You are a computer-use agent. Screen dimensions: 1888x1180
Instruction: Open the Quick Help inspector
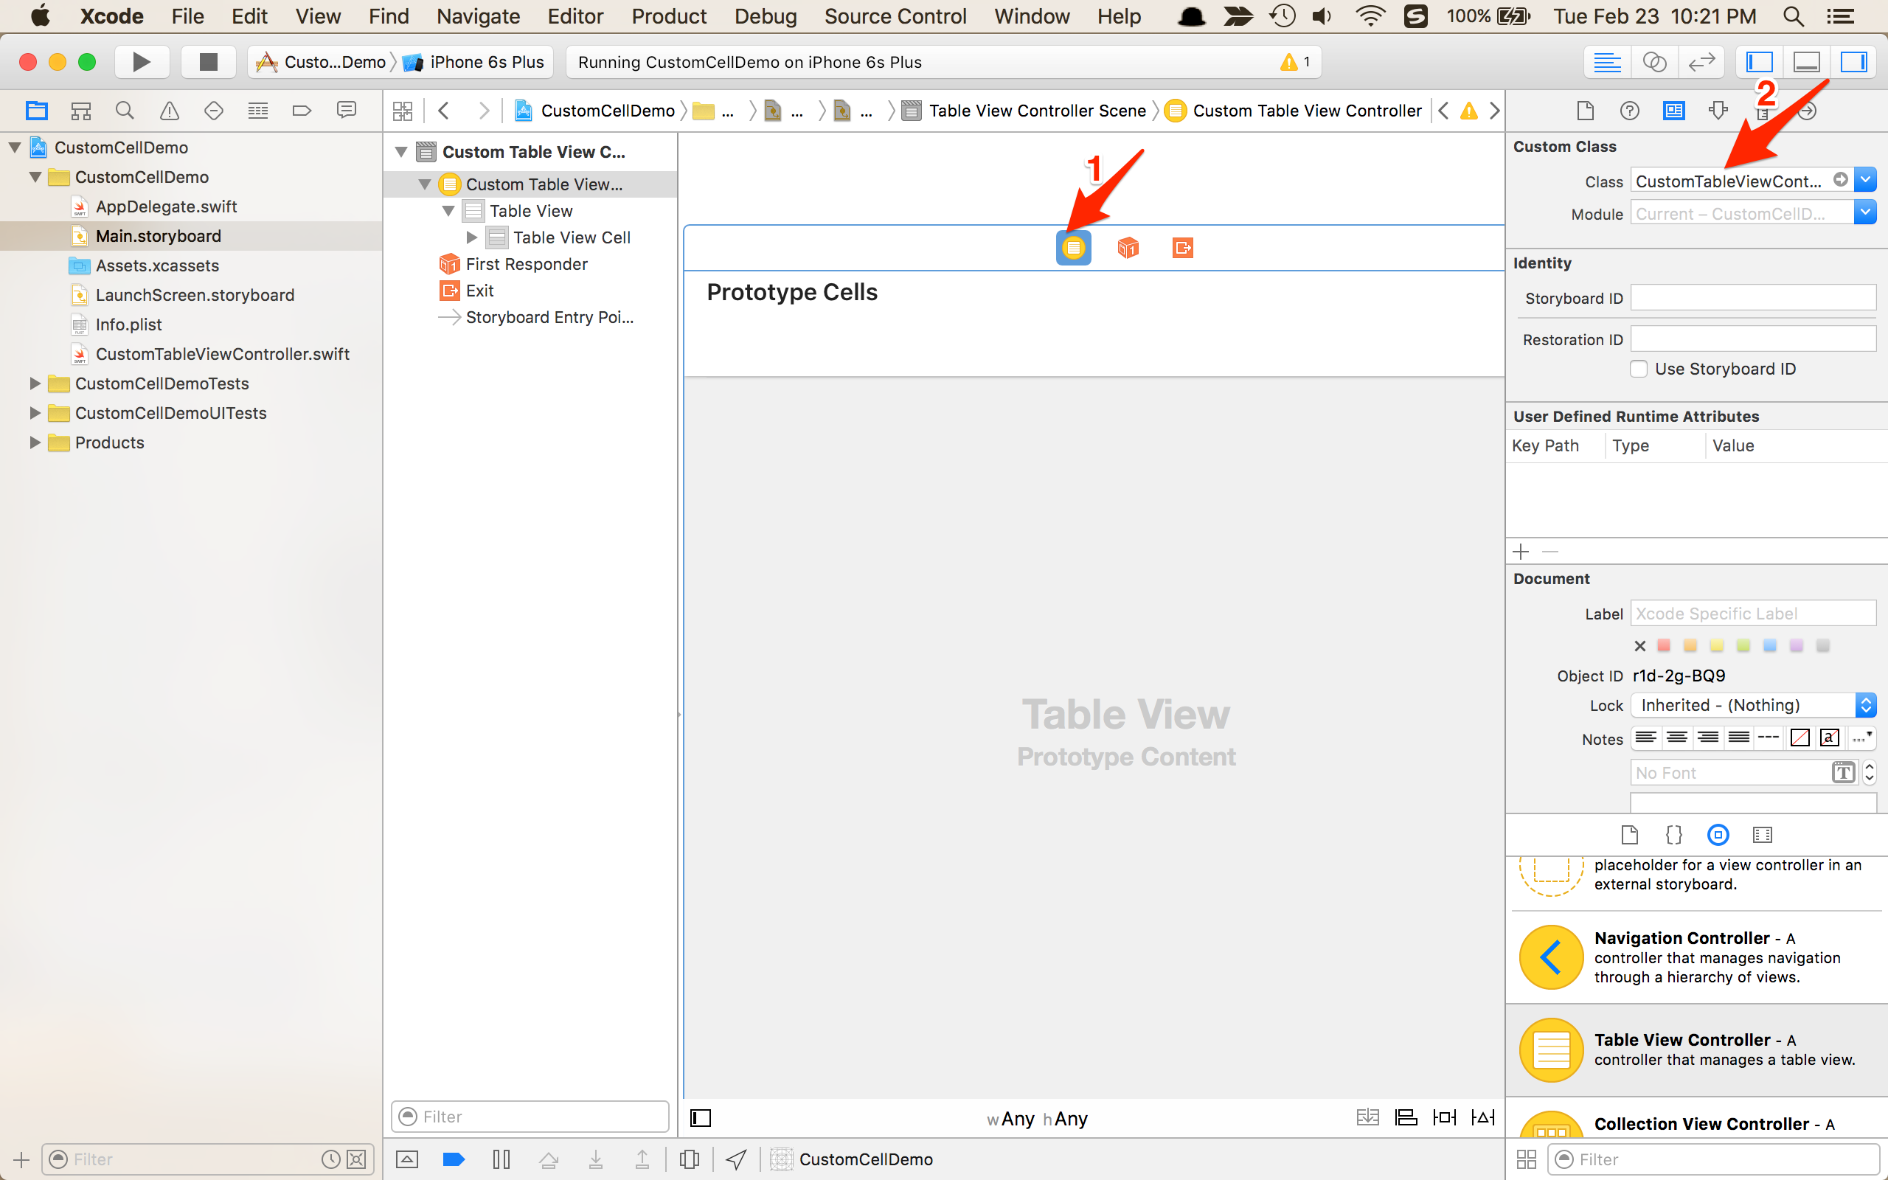coord(1629,111)
